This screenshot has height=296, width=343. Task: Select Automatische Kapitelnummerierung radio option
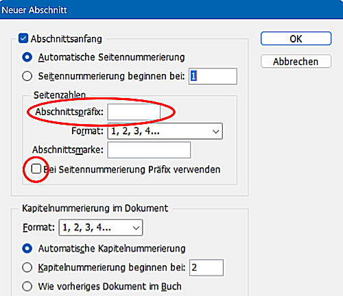tap(27, 249)
